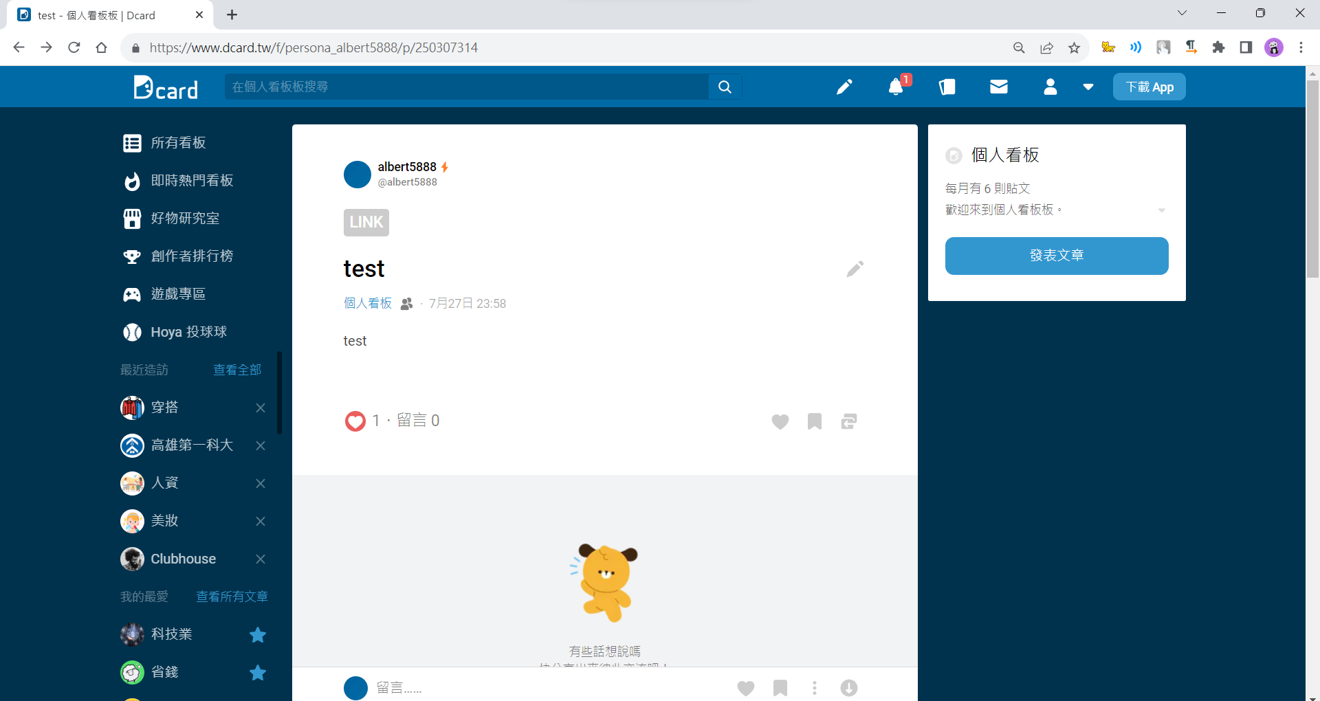Open browser extensions puzzle icon
The width and height of the screenshot is (1320, 701).
[x=1218, y=47]
